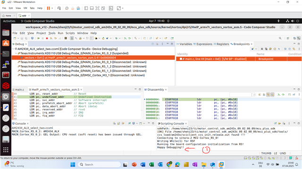Click Windows Start button in the taskbar

pyautogui.click(x=73, y=164)
